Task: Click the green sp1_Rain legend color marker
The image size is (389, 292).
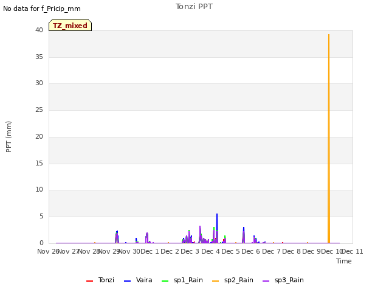Action: 165,281
